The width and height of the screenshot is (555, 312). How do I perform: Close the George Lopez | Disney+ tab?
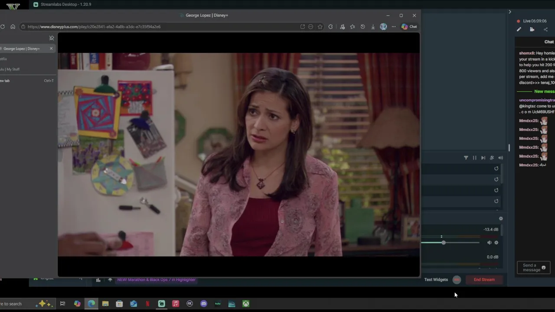(51, 49)
